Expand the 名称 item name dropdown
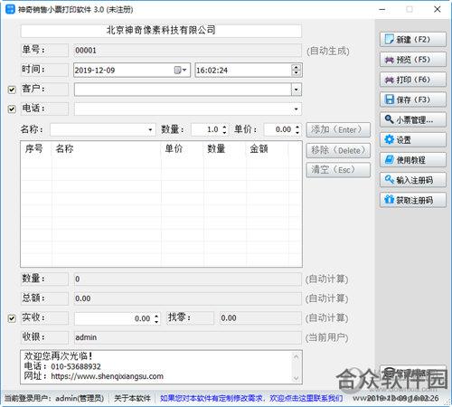The width and height of the screenshot is (452, 407). 150,130
